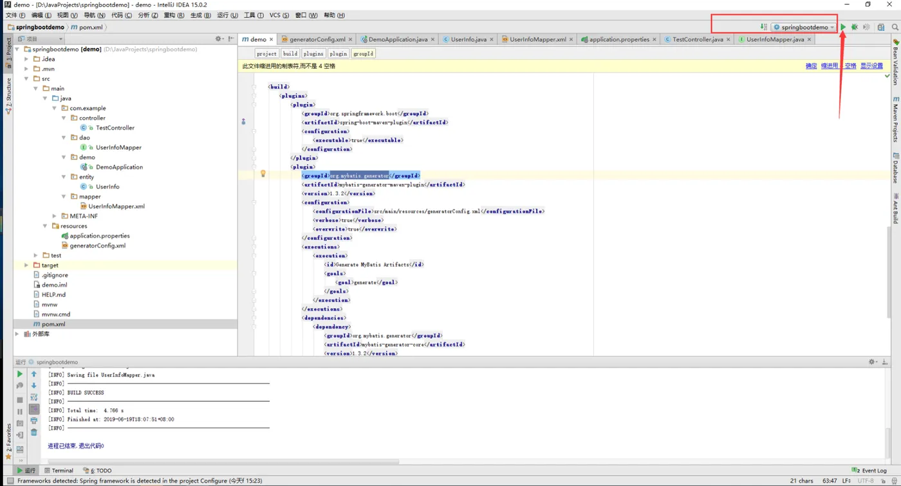
Task: Click the stop process square icon
Action: tap(20, 400)
